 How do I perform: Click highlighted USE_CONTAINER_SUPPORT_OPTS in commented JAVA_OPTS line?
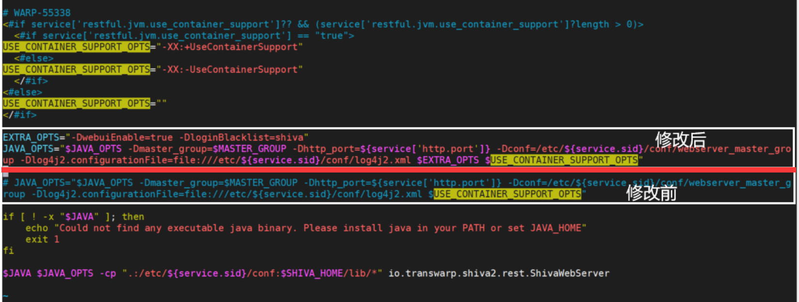(x=507, y=194)
